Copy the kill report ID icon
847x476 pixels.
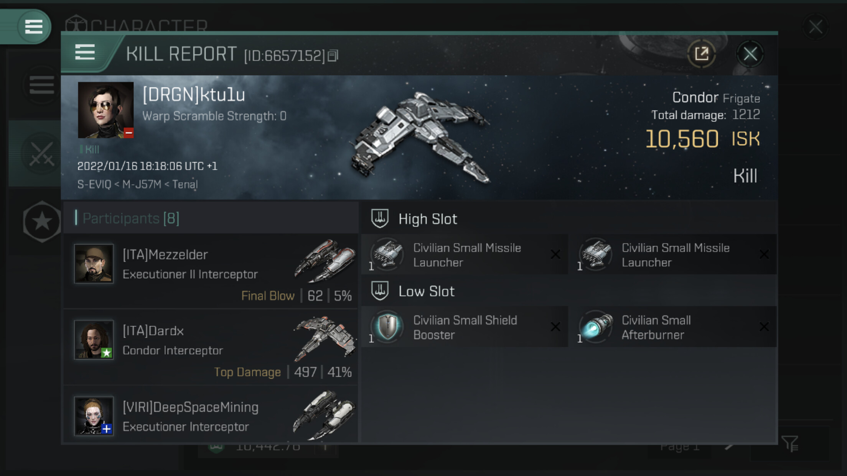point(333,56)
